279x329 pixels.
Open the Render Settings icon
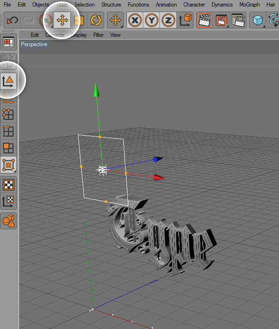click(x=238, y=20)
